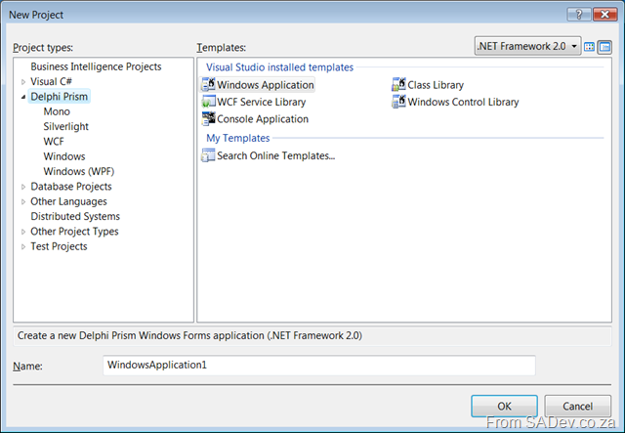
Task: Select Windows (WPF) project type
Action: [x=78, y=171]
